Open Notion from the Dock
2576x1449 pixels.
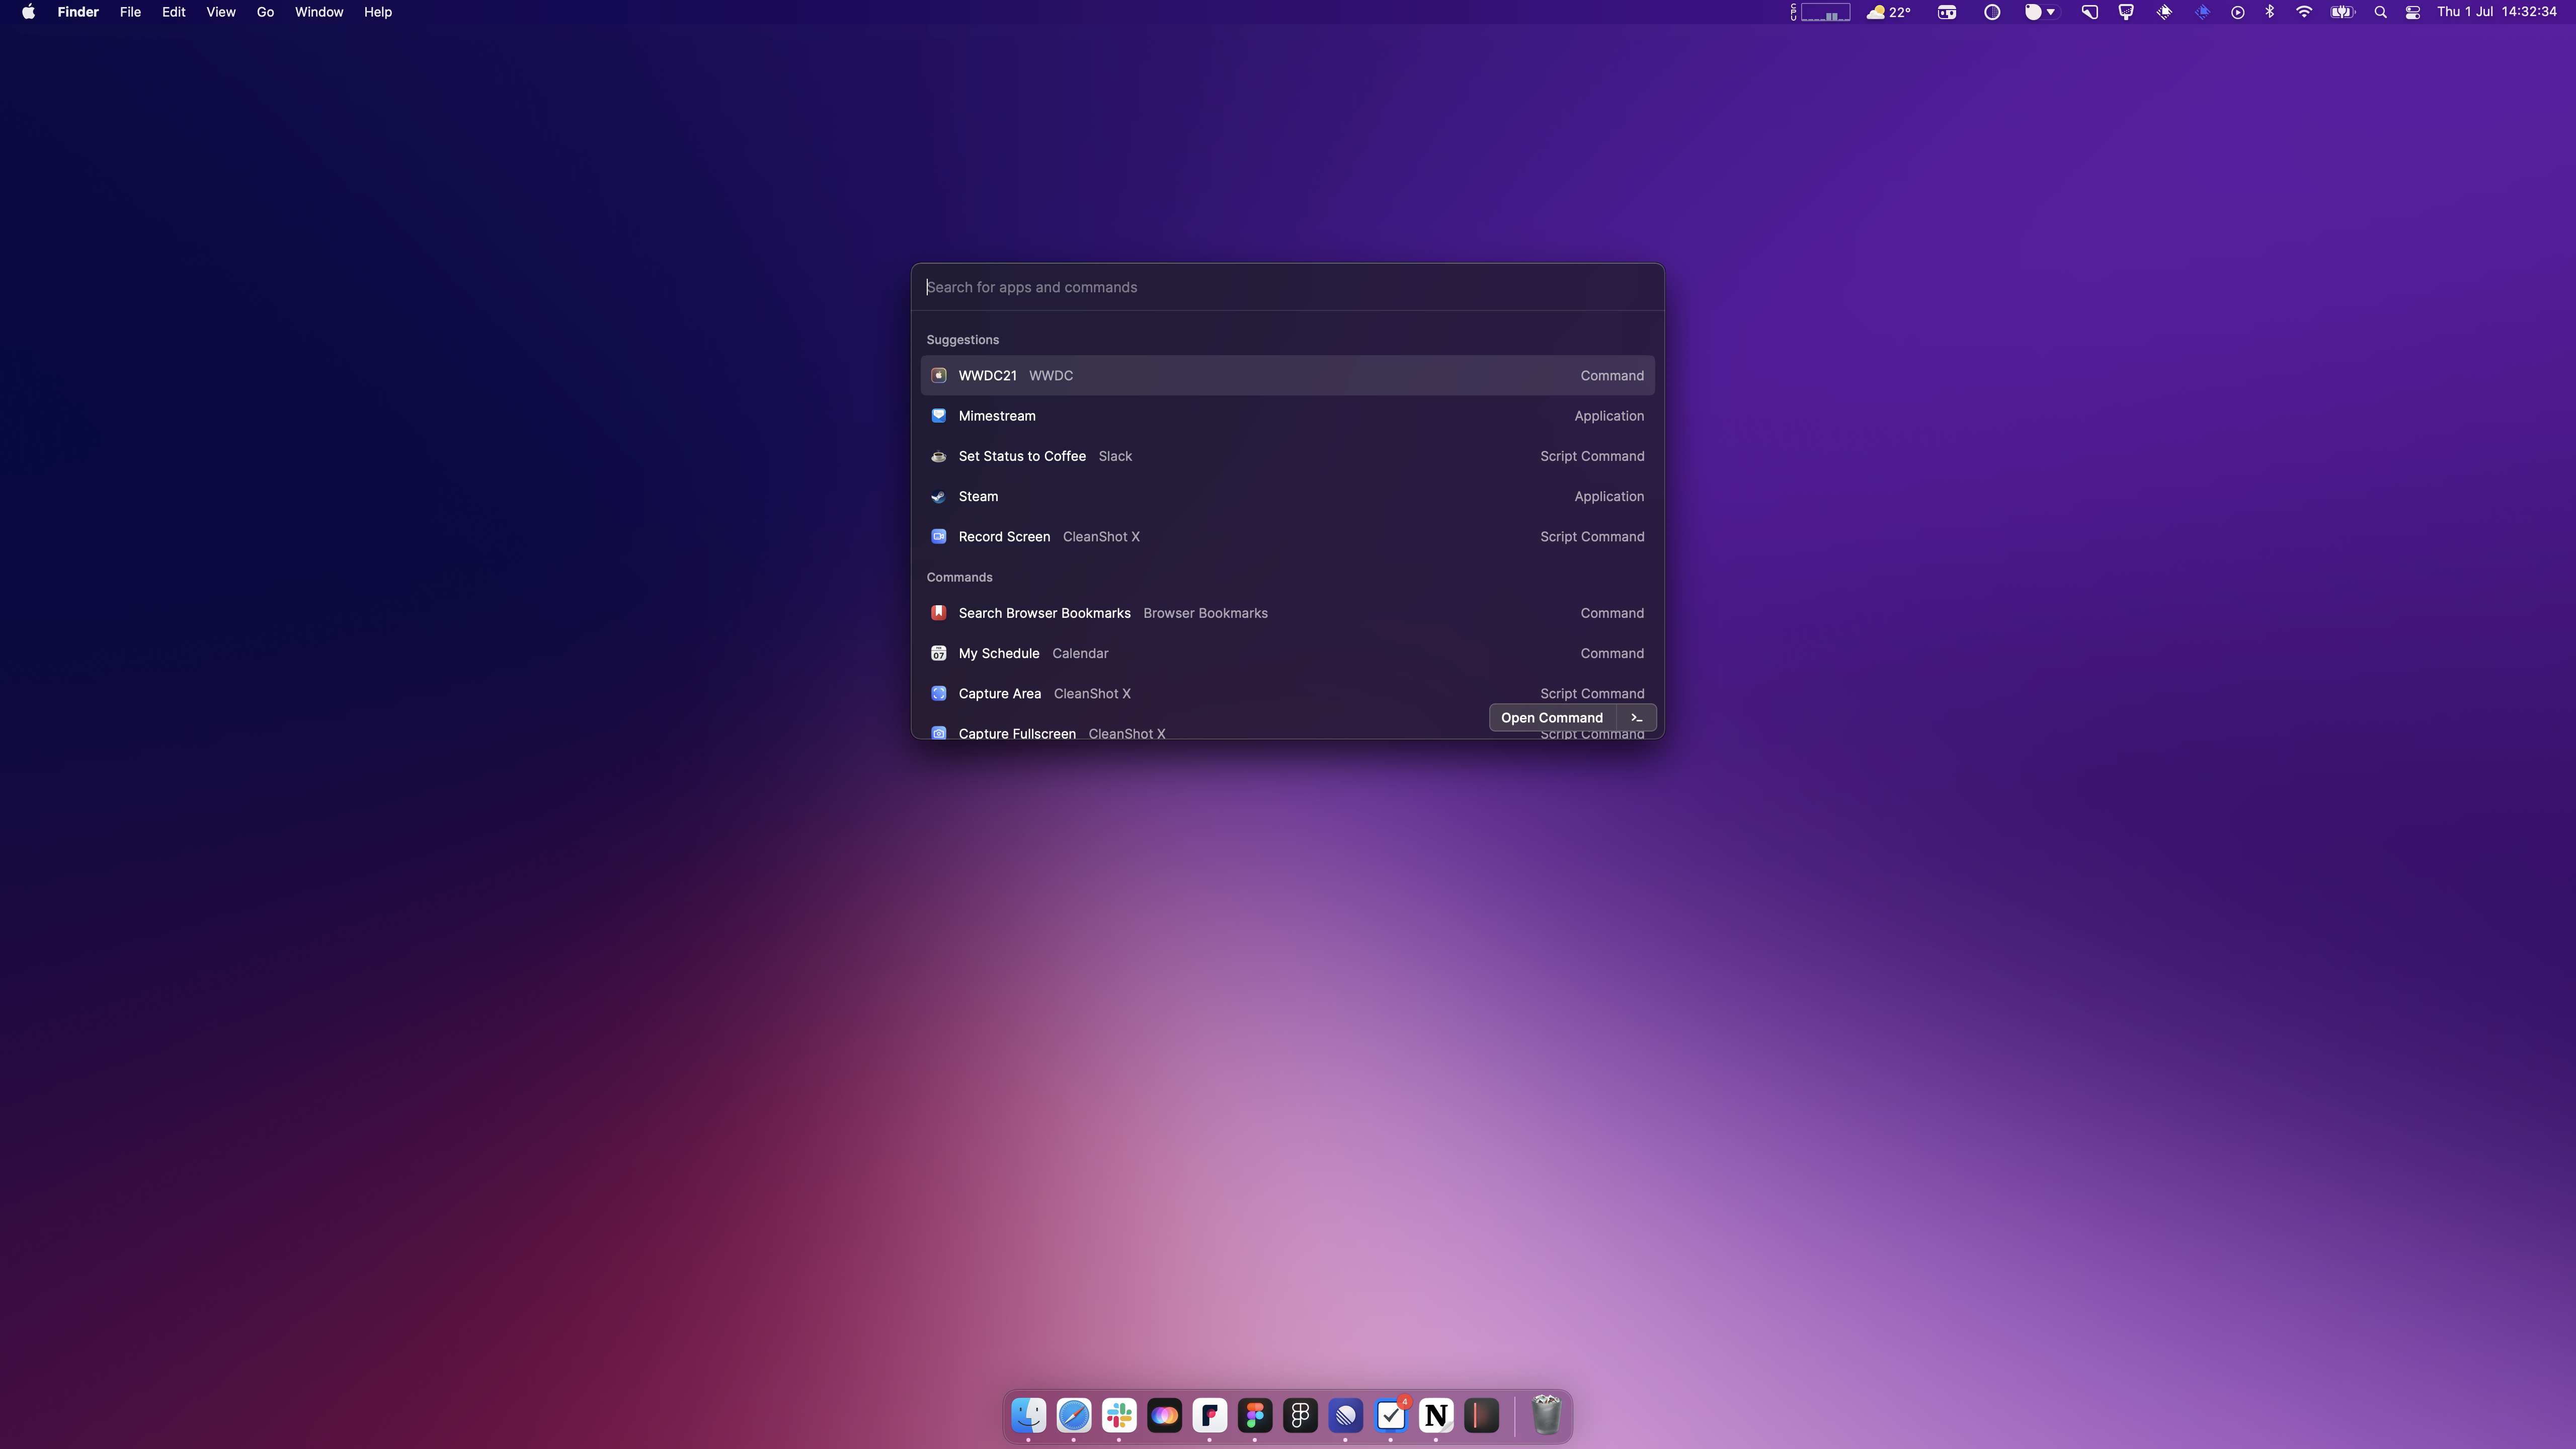click(x=1436, y=1416)
